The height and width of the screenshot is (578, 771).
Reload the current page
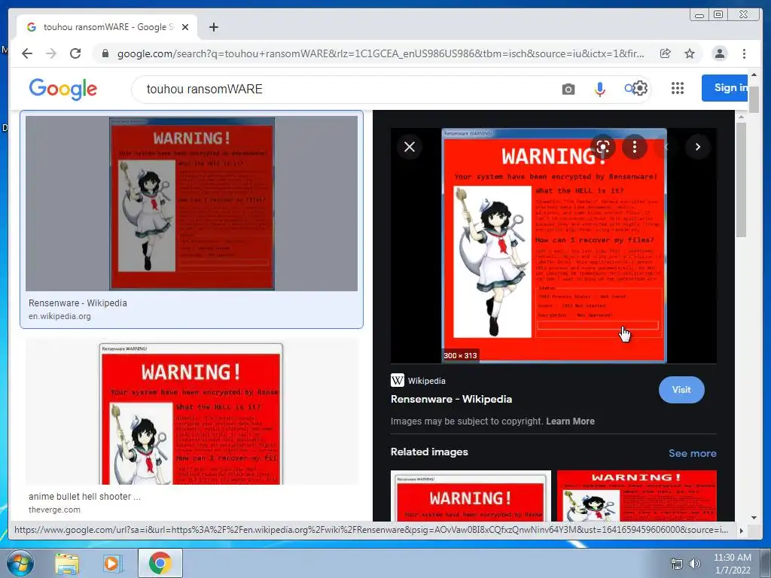[75, 53]
